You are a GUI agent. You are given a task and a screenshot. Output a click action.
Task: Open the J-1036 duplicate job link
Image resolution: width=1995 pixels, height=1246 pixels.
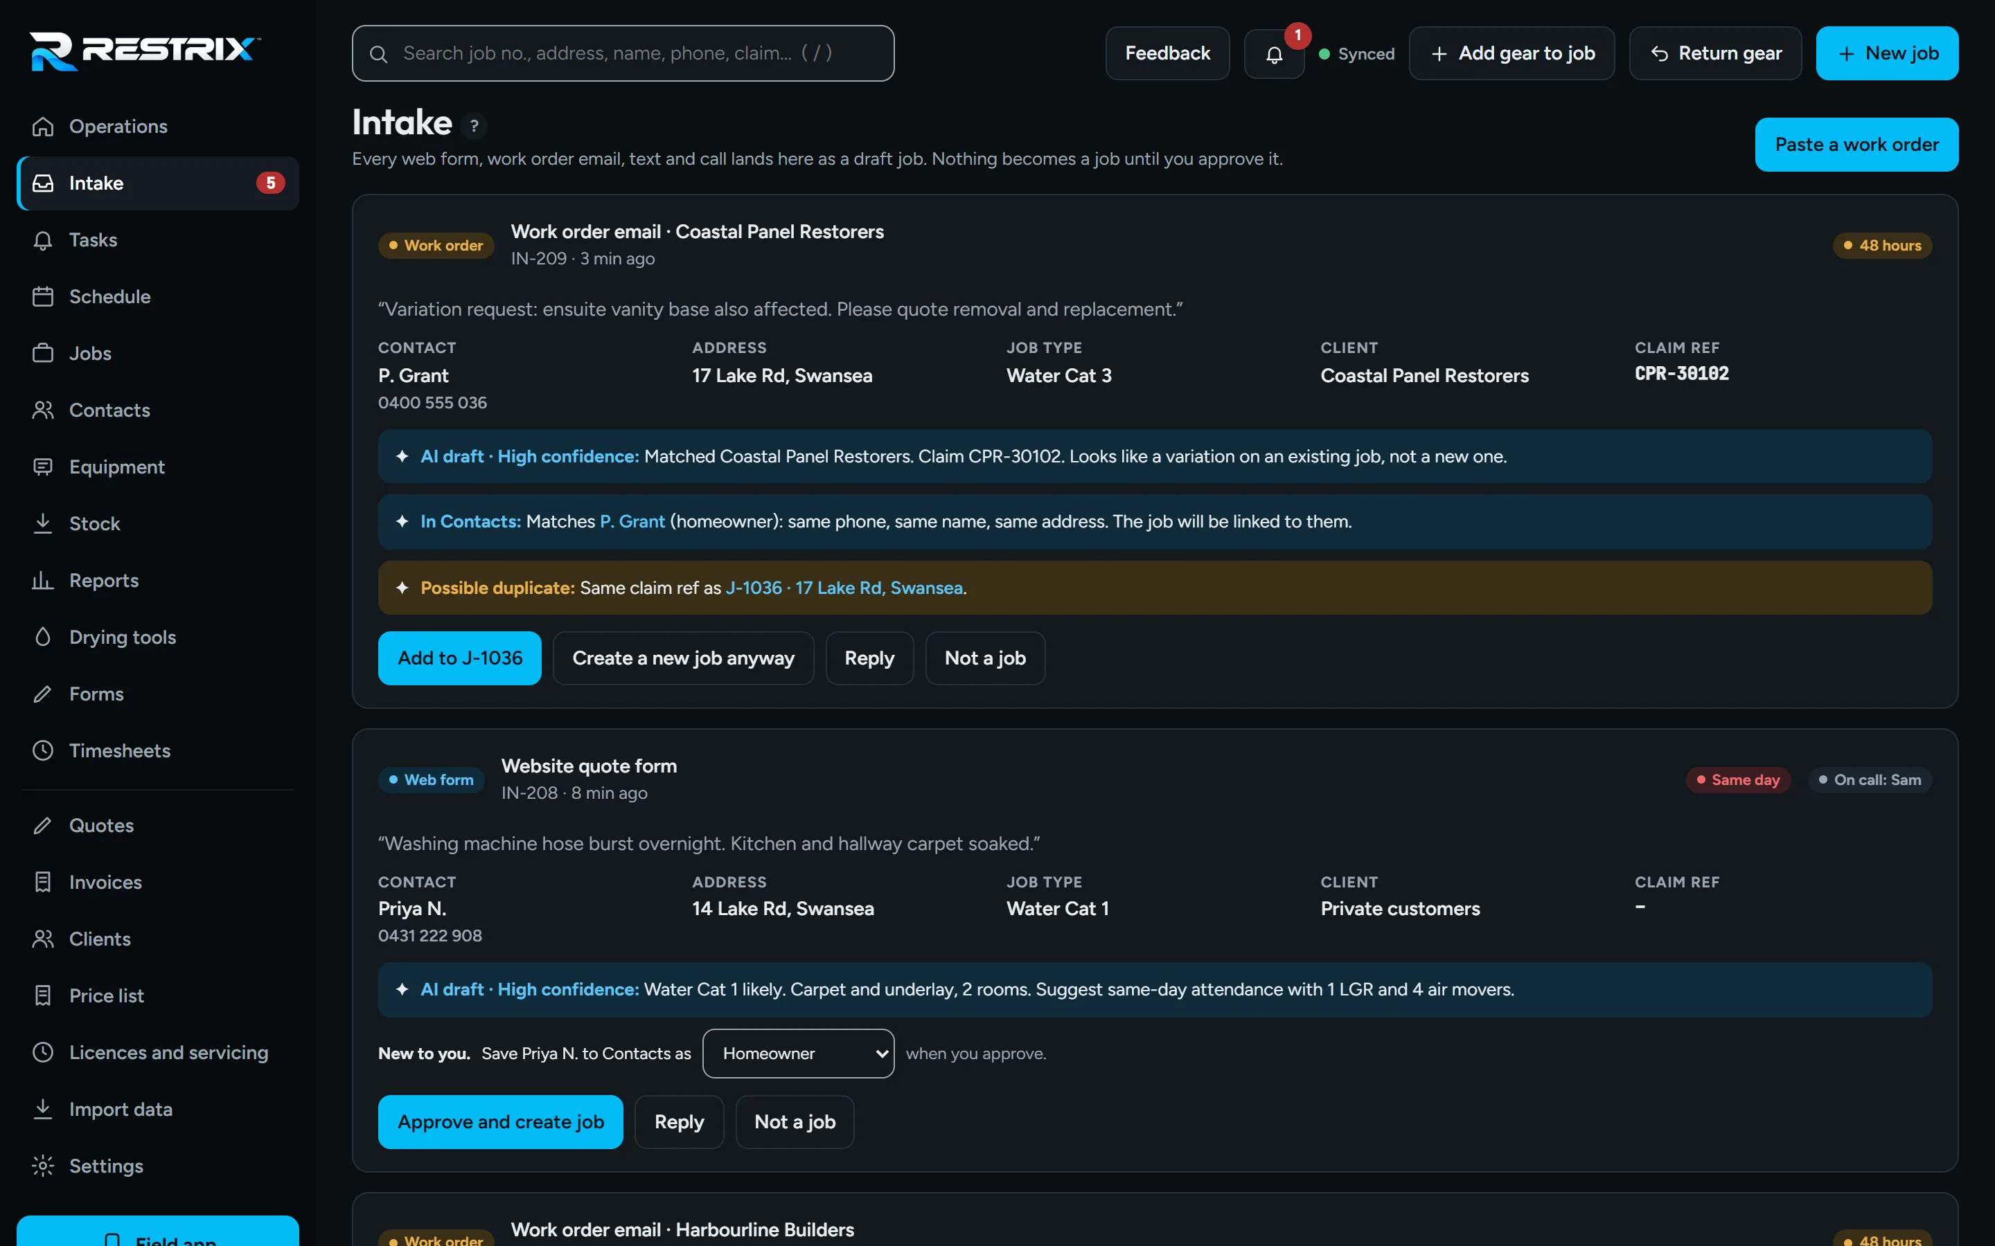(844, 588)
